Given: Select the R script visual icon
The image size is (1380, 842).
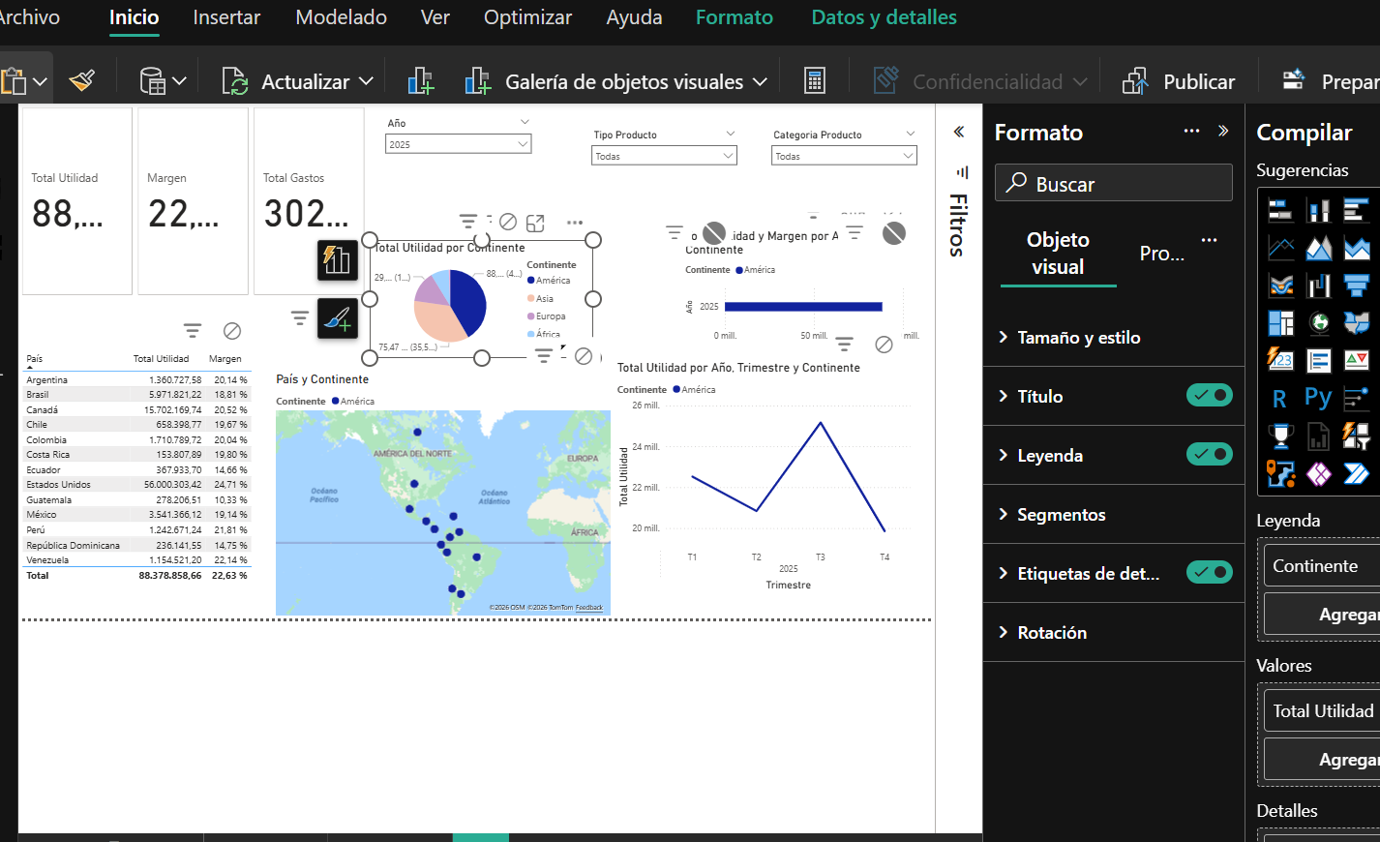Looking at the screenshot, I should (1280, 399).
